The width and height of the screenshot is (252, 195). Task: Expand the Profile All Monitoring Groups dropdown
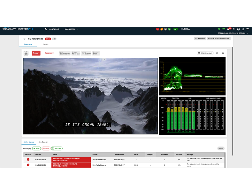(233, 33)
